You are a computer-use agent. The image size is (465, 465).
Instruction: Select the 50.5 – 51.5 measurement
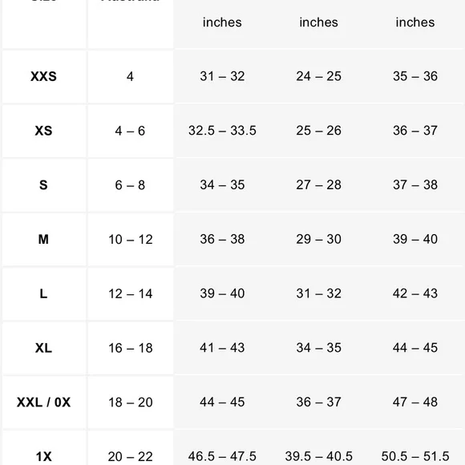(x=414, y=456)
